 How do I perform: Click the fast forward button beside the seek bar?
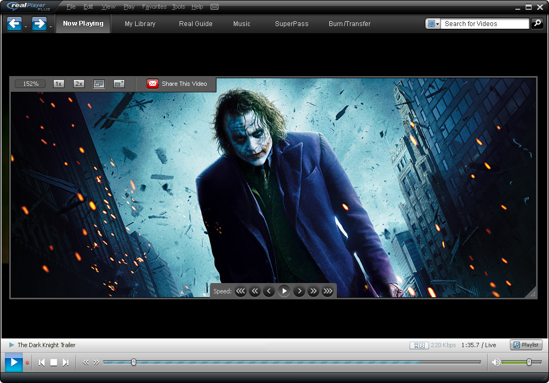96,363
